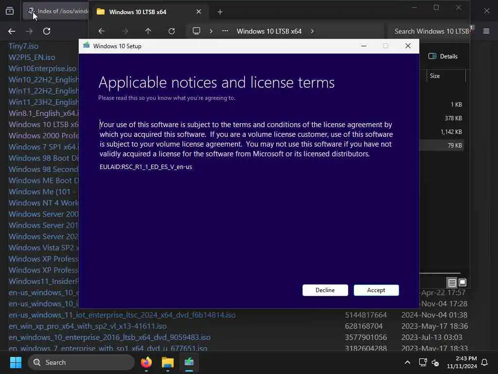498x374 pixels.
Task: Toggle the Details pane in Explorer
Action: [443, 56]
